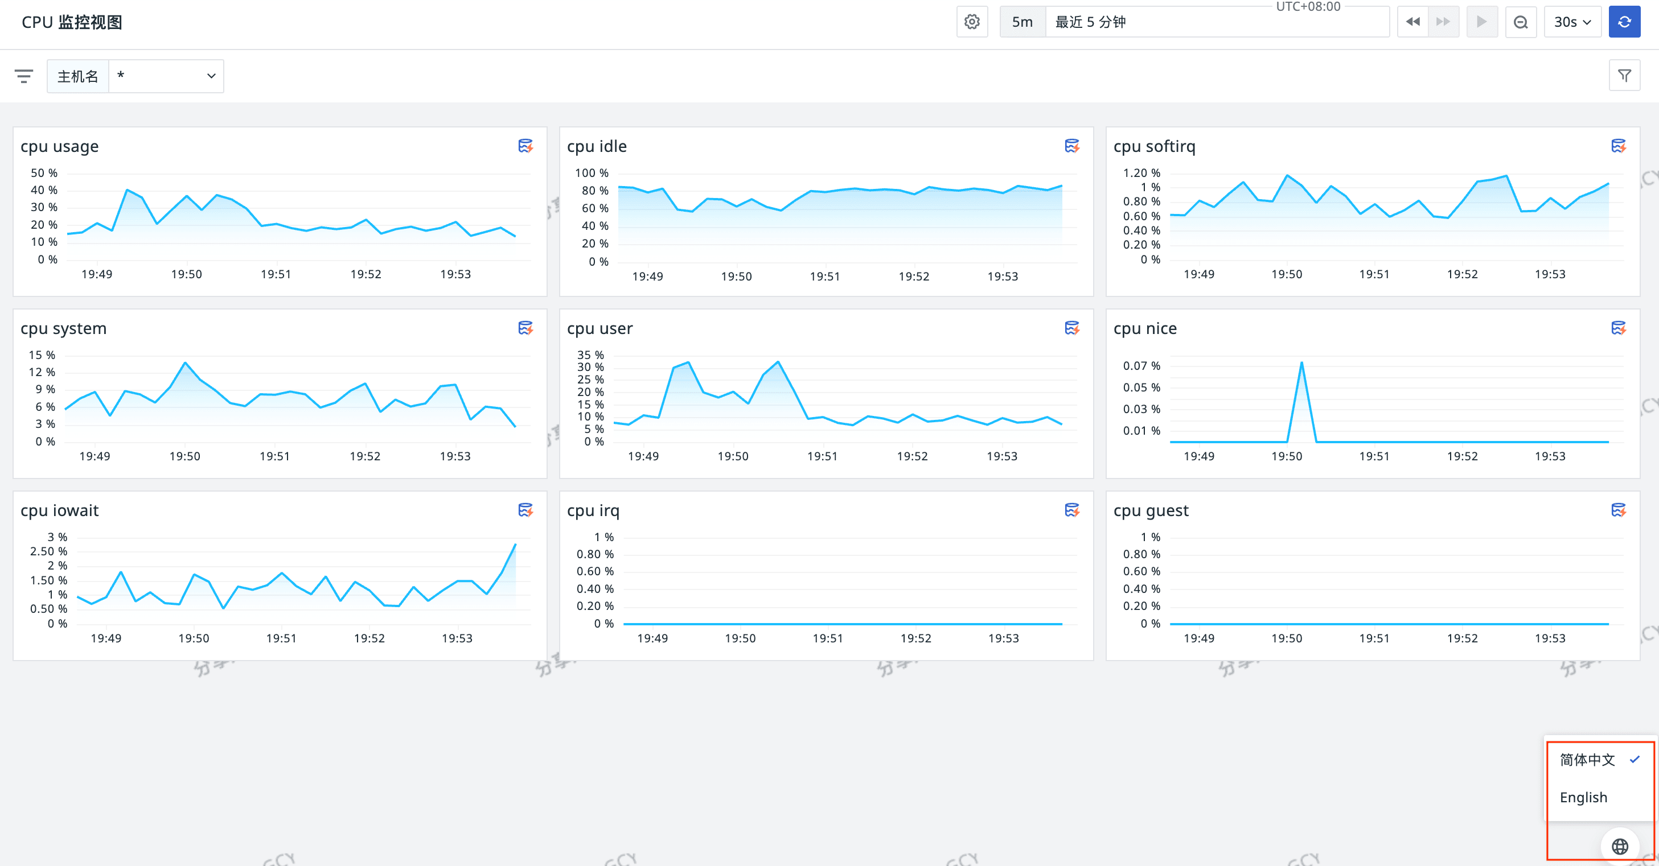The width and height of the screenshot is (1659, 866).
Task: Open the query icon on cpu idle panel
Action: click(1071, 146)
